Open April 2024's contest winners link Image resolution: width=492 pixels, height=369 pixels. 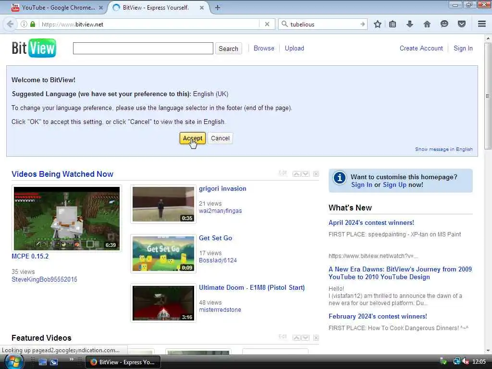[x=371, y=223]
